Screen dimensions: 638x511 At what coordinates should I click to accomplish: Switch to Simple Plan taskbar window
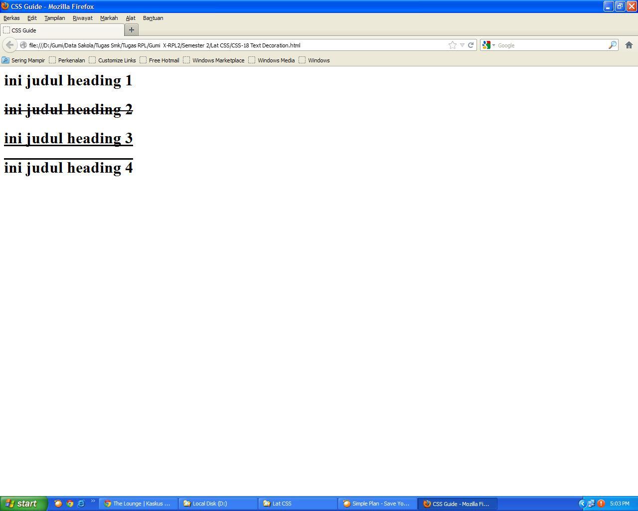click(x=377, y=504)
